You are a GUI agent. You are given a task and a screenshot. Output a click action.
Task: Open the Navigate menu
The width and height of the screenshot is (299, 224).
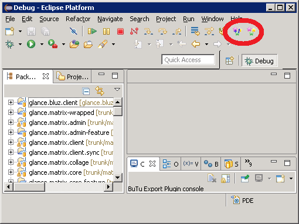coord(110,19)
